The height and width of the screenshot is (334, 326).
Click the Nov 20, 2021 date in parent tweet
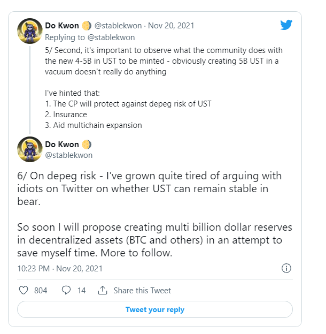coord(172,26)
